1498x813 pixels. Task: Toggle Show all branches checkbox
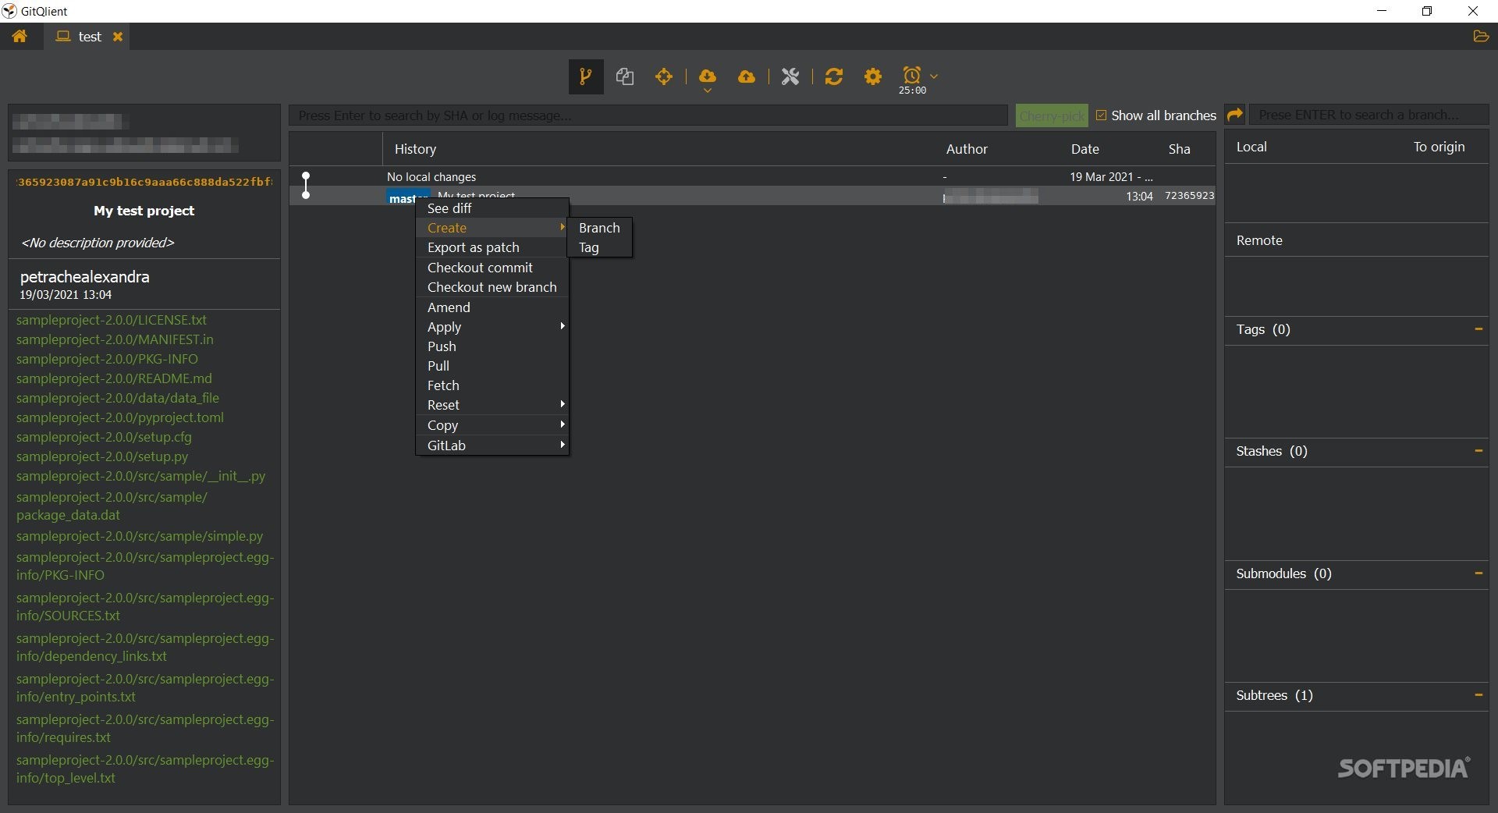coord(1101,115)
